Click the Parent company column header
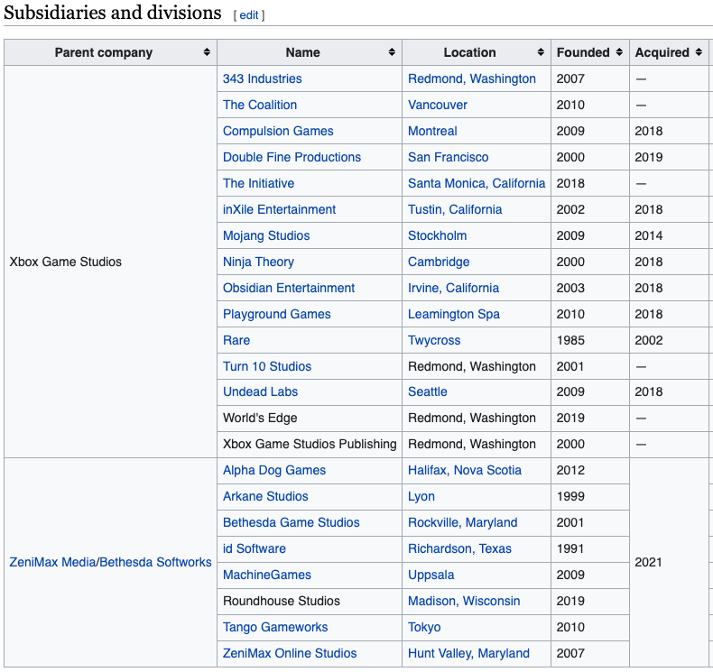Screen dimensions: 713x672 [x=110, y=52]
